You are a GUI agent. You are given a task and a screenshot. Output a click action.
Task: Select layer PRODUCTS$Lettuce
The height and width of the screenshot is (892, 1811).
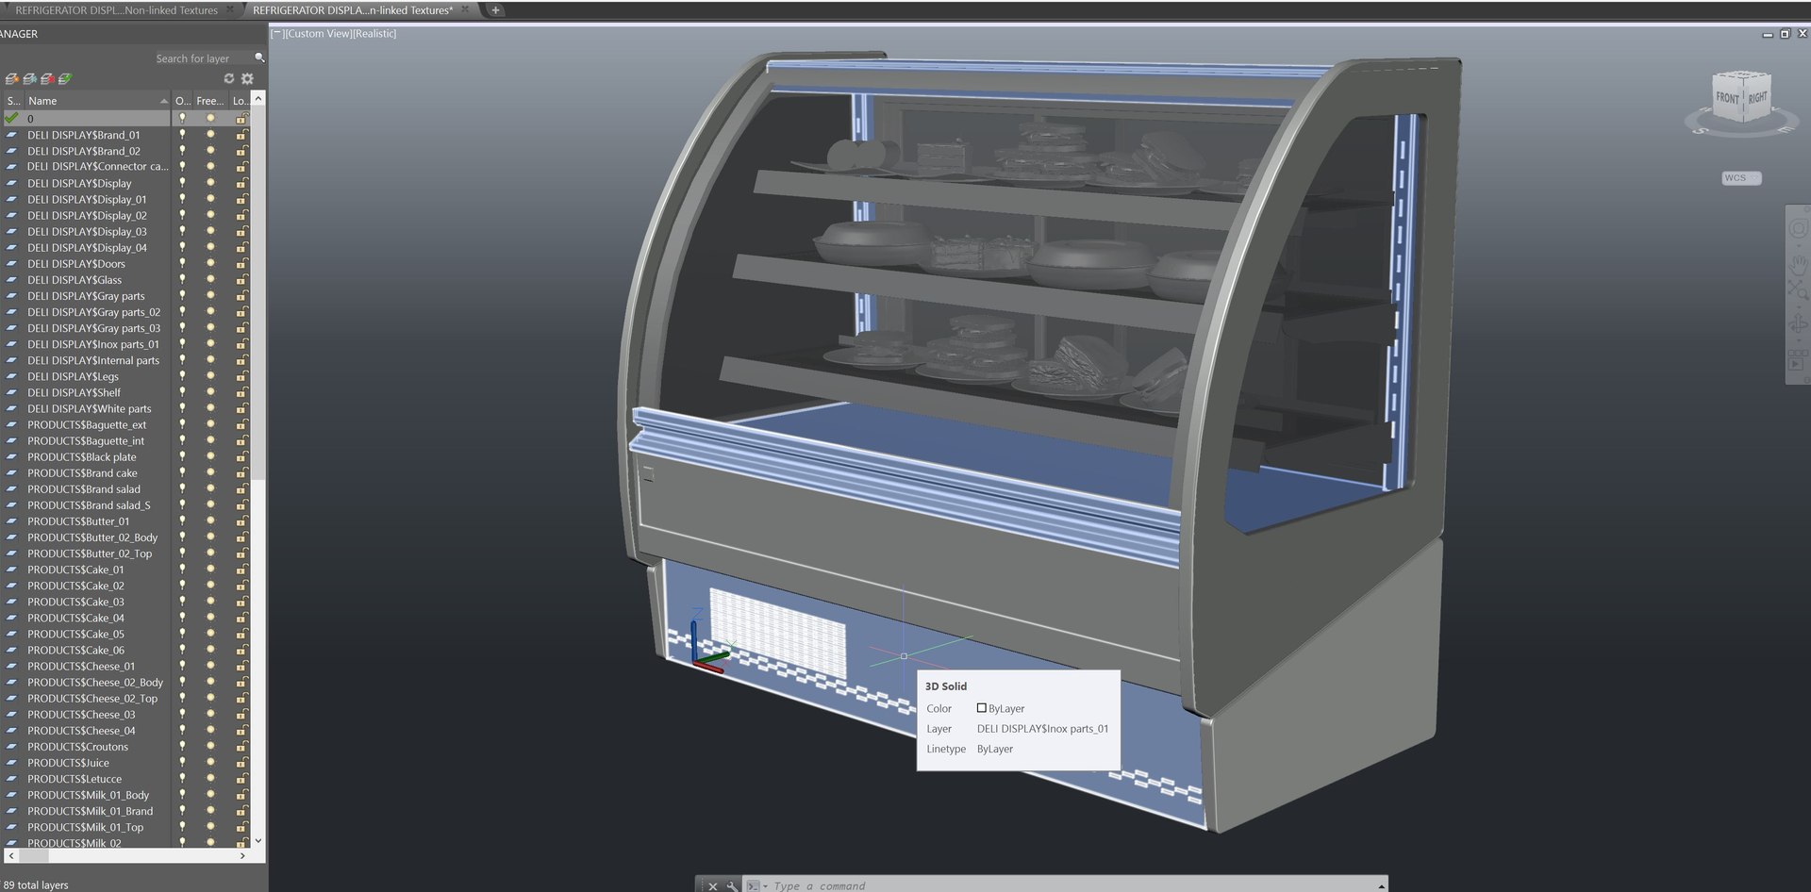click(x=74, y=779)
